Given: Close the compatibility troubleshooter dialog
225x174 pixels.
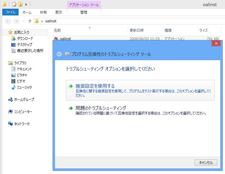Looking at the screenshot, I should point(216,43).
